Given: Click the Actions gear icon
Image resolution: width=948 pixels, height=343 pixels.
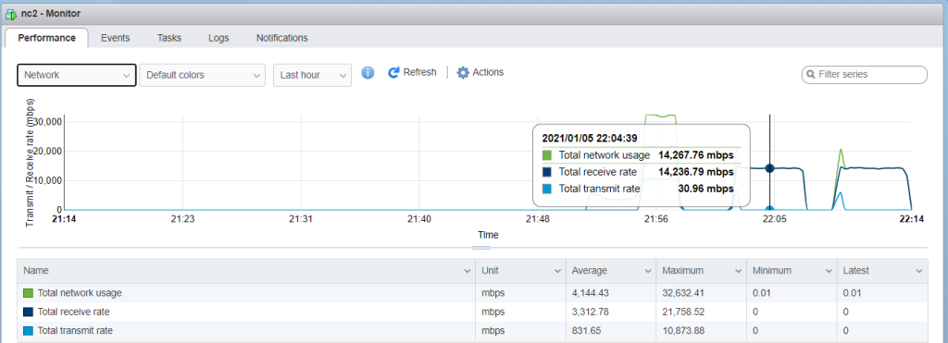Looking at the screenshot, I should coord(463,72).
